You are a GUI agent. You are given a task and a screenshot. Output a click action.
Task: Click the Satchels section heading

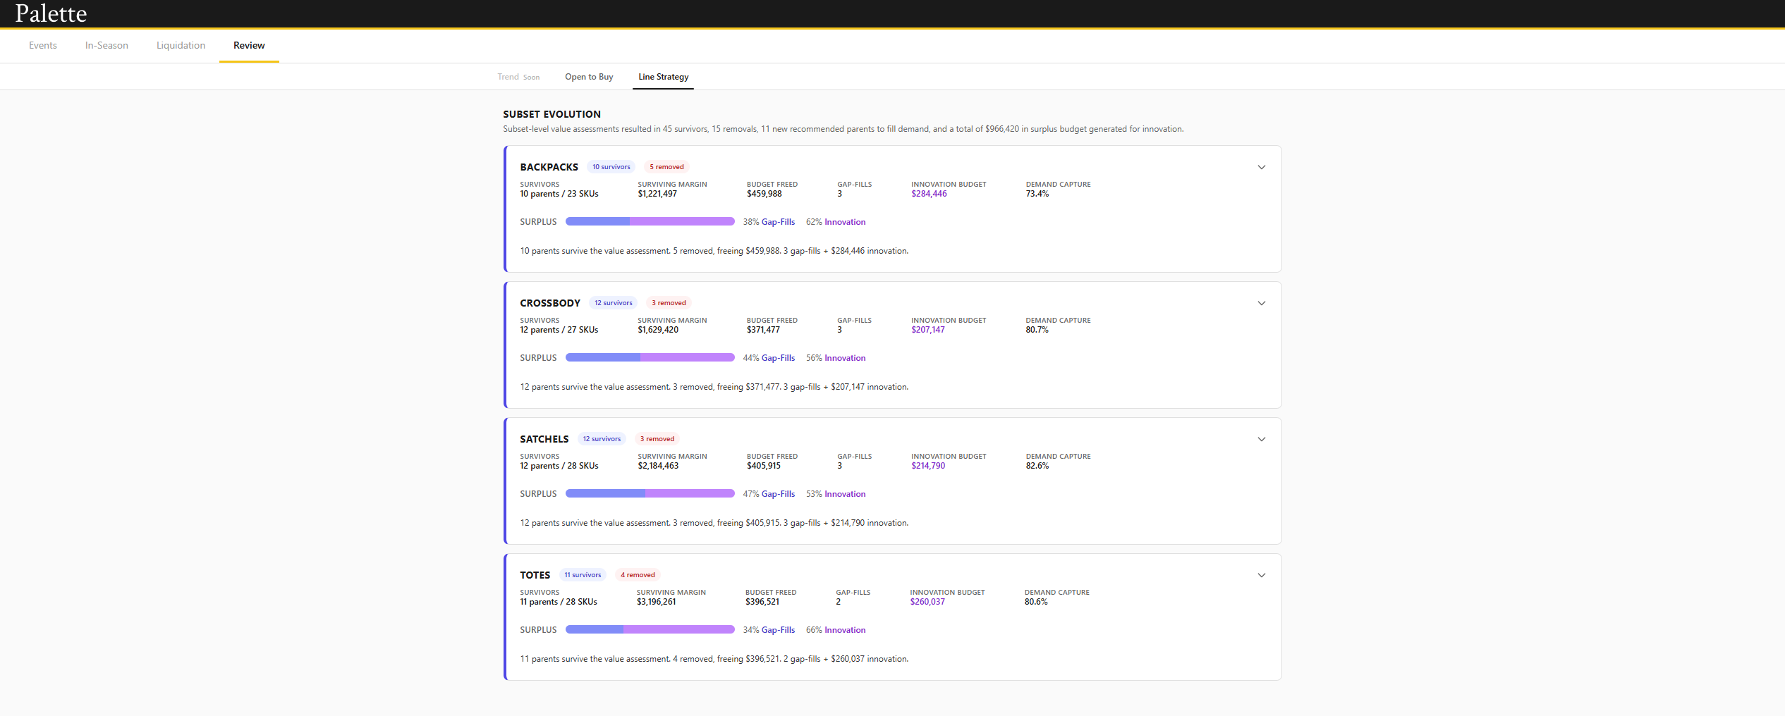click(x=544, y=438)
